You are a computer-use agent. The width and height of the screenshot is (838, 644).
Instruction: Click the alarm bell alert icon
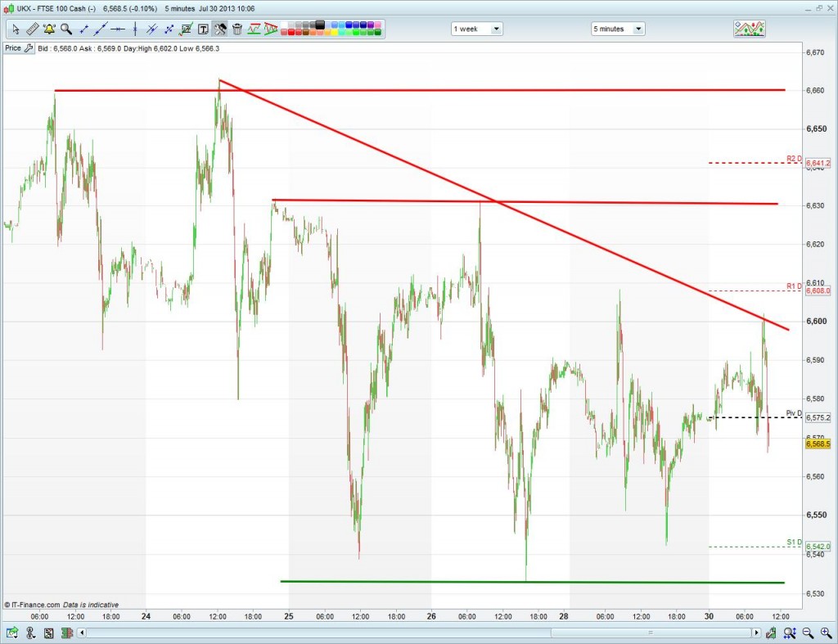point(49,29)
